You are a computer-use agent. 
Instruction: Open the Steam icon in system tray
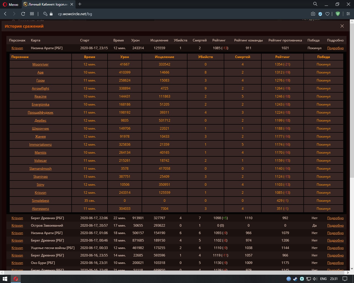[x=295, y=279]
